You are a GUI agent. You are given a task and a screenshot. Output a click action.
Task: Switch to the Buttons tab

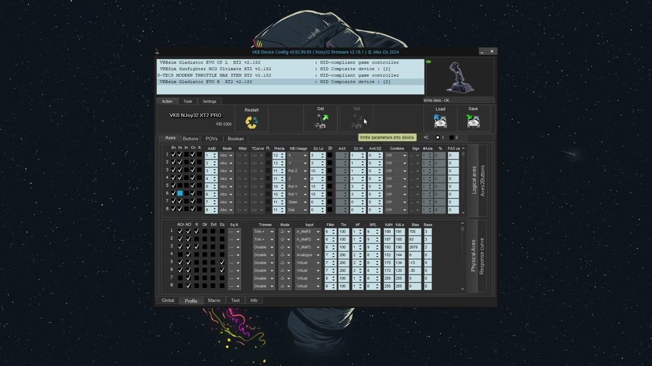tap(191, 139)
